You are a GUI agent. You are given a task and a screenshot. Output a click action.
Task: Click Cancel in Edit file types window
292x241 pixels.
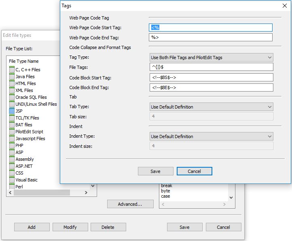[x=224, y=227]
